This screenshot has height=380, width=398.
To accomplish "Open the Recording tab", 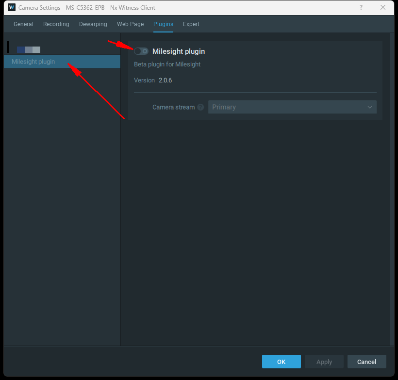I will pos(56,24).
